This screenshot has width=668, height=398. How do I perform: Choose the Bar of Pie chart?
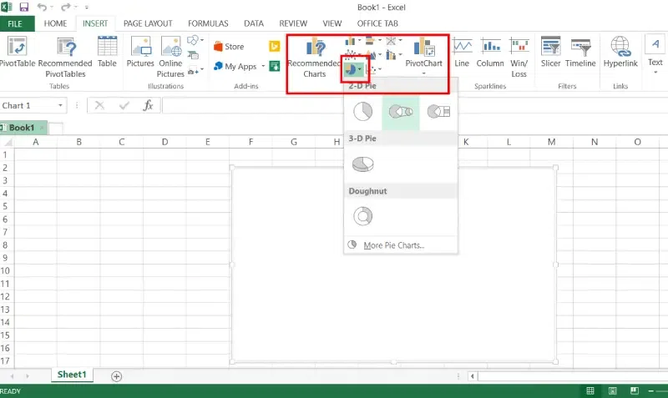pyautogui.click(x=438, y=112)
